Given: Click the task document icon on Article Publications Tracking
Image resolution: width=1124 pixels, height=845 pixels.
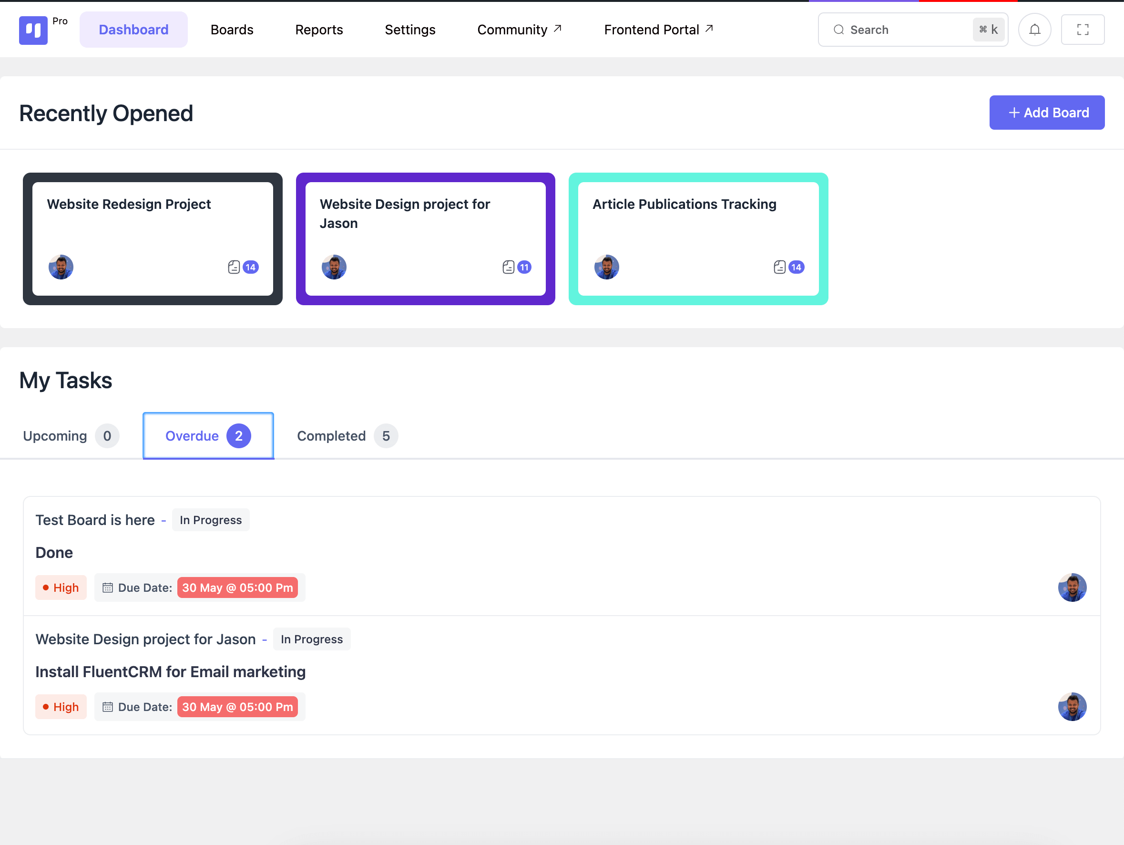Looking at the screenshot, I should point(780,266).
